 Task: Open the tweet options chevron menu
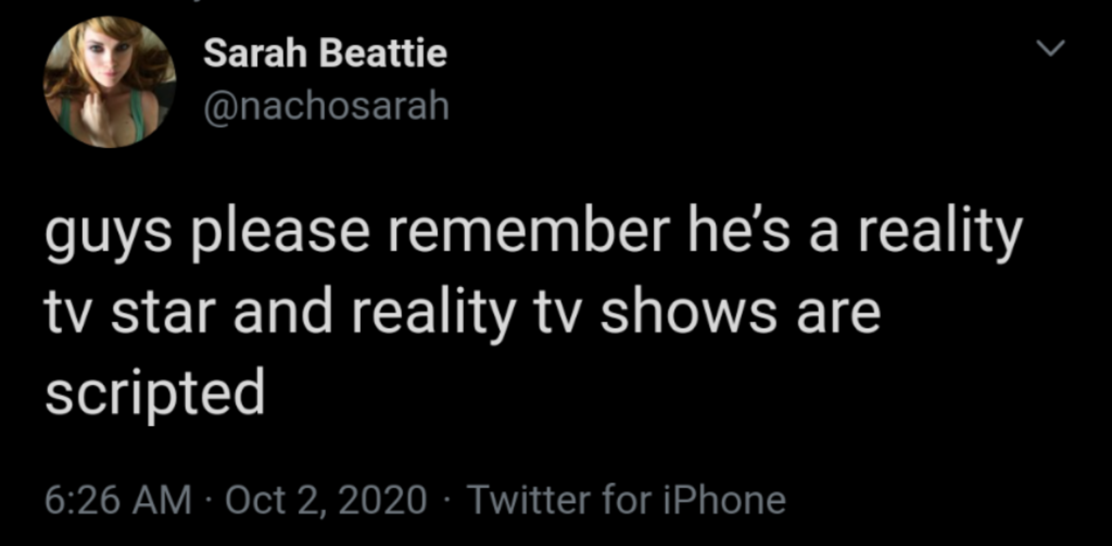(1051, 48)
